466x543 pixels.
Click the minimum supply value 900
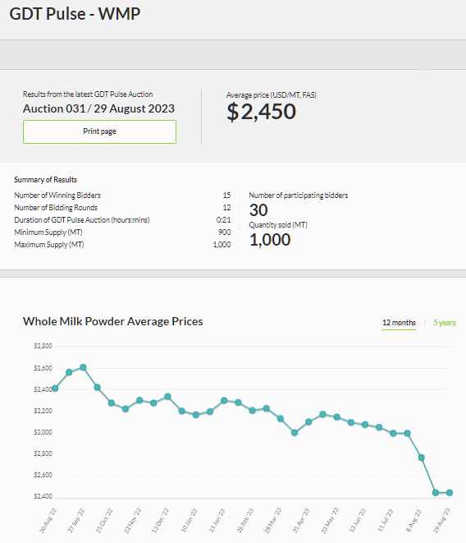(225, 232)
